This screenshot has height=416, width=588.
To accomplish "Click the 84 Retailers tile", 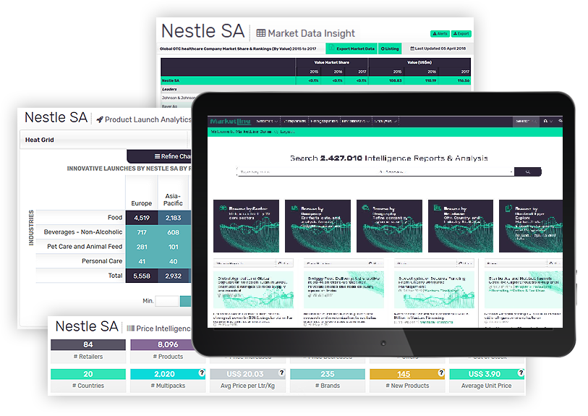I will click(88, 351).
